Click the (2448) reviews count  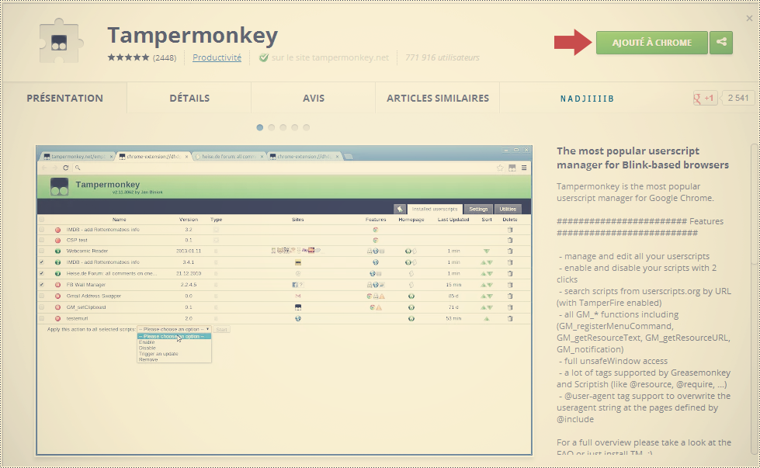click(x=165, y=57)
